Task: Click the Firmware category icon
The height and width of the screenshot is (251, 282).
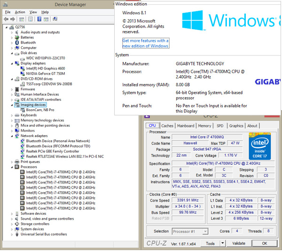Action: click(17, 89)
